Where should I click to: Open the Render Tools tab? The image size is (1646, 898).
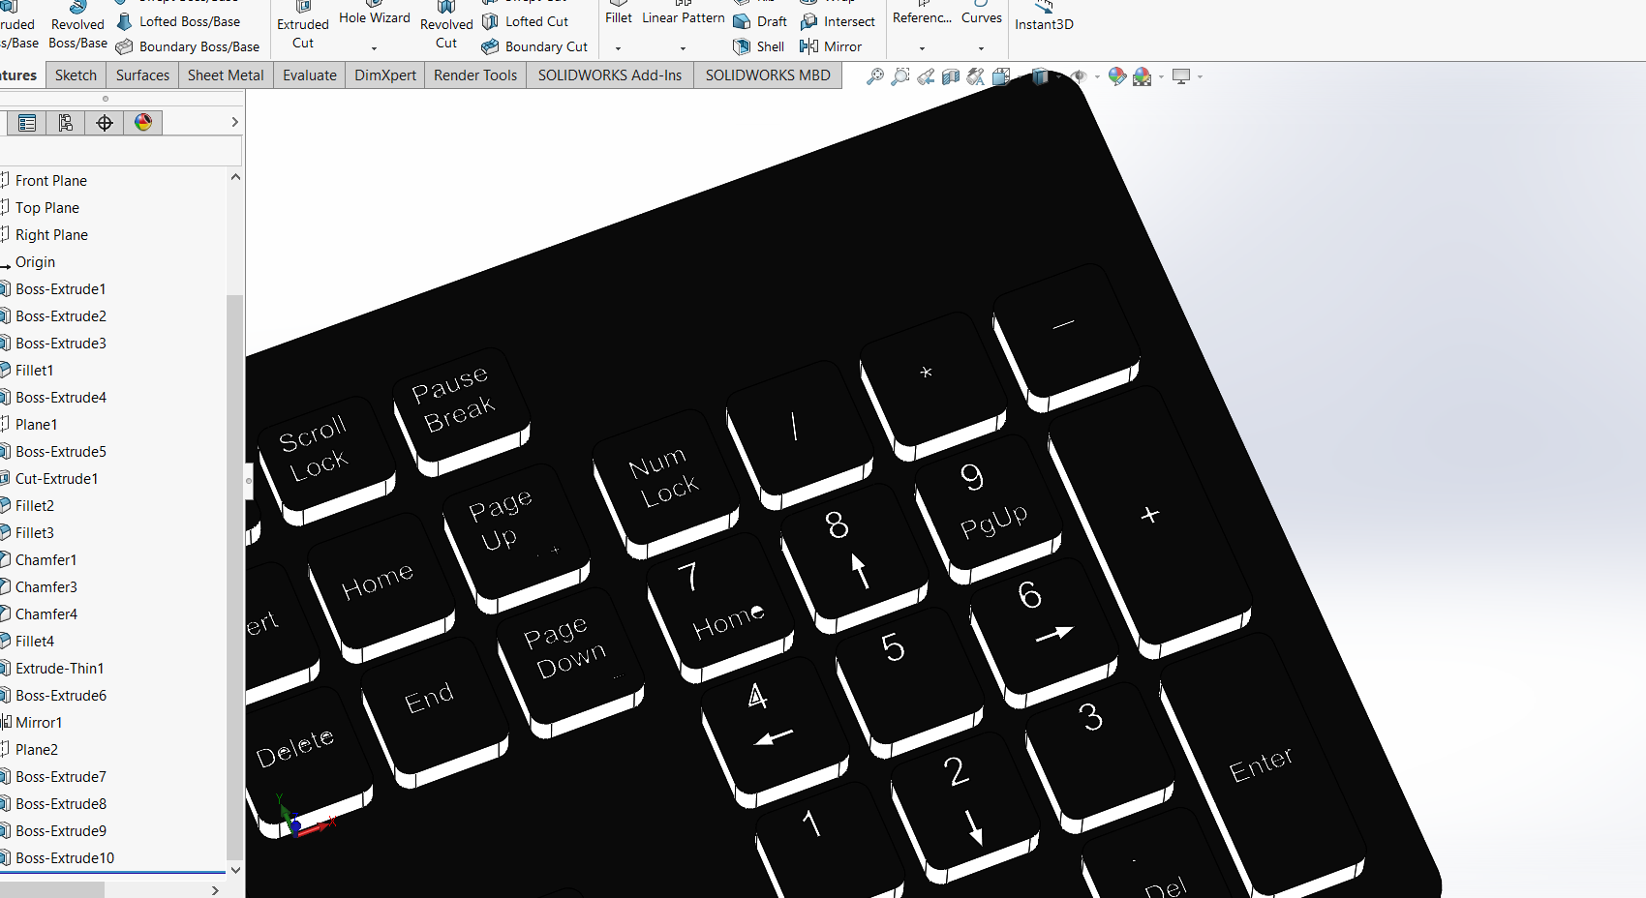[x=475, y=75]
